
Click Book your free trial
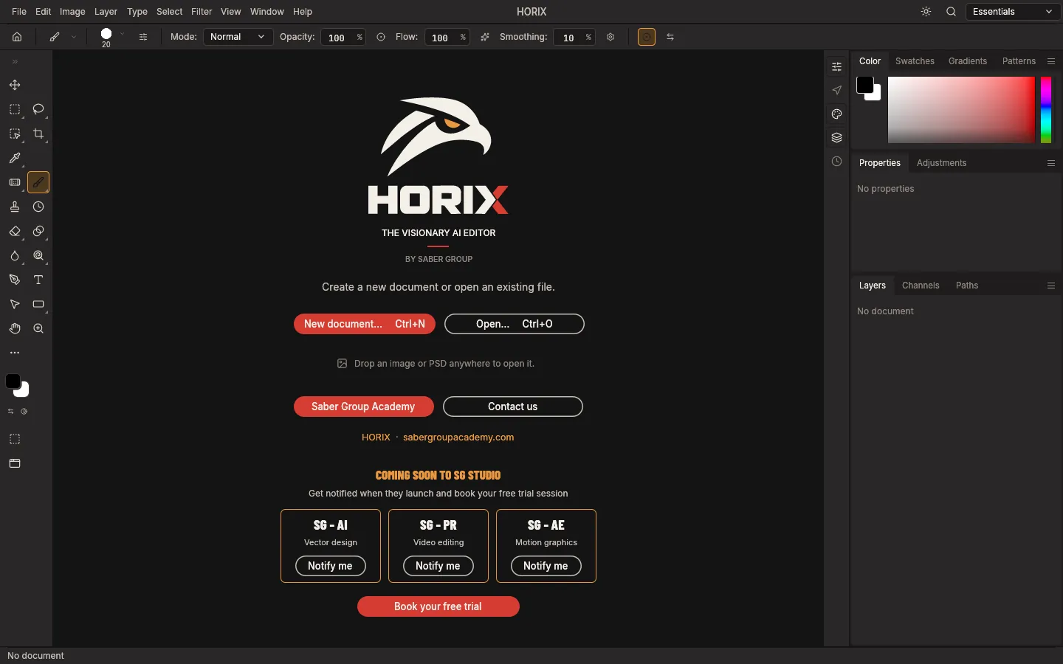pyautogui.click(x=438, y=606)
